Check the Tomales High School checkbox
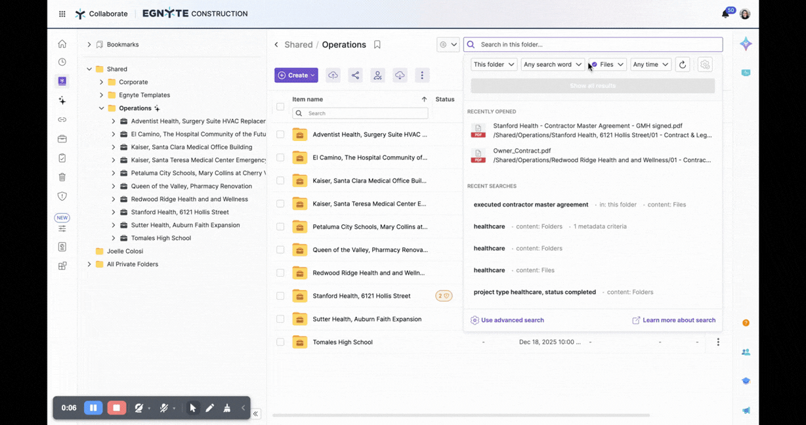 click(280, 342)
